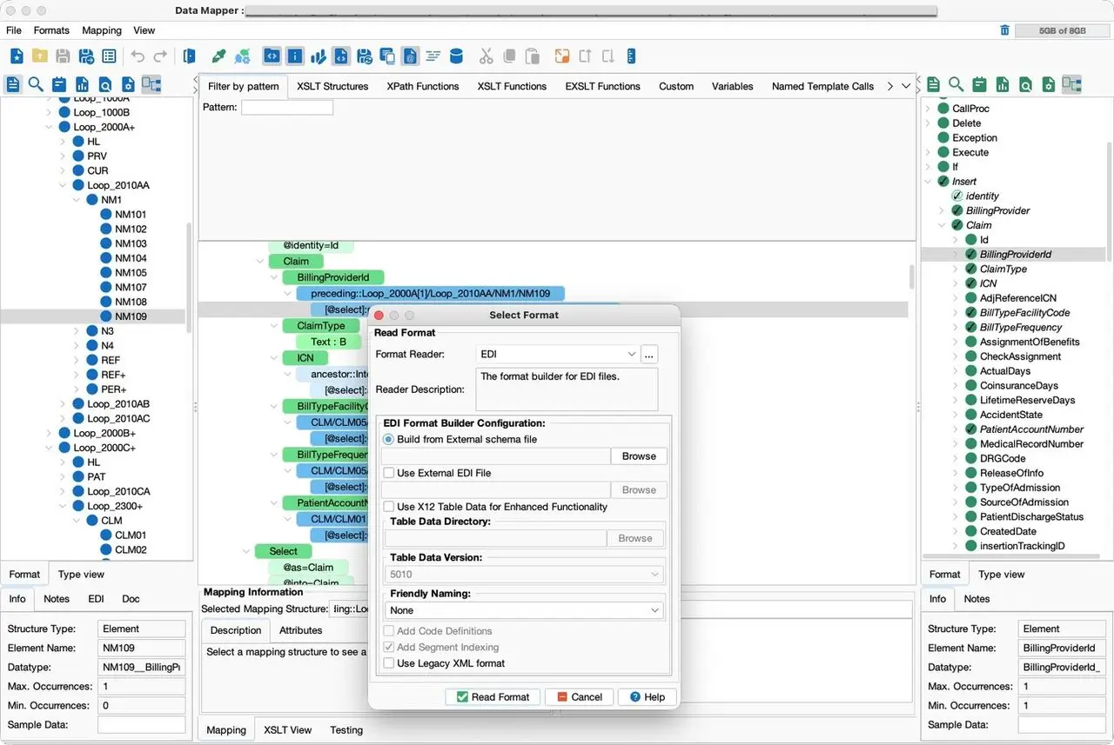
Task: Click the green calendar note icon in right panel
Action: (979, 84)
